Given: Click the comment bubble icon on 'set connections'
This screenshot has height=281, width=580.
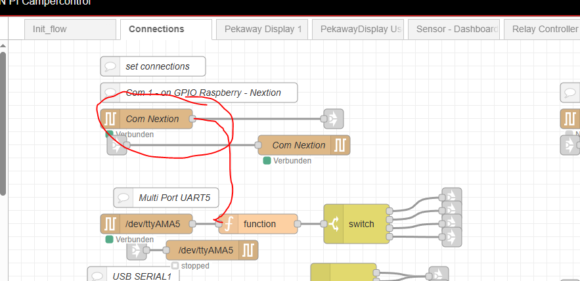Looking at the screenshot, I should (110, 66).
